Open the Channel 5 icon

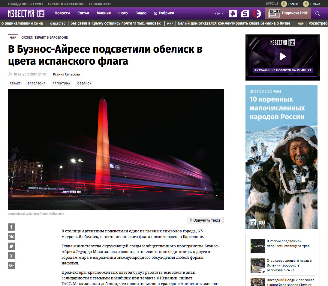tap(245, 13)
